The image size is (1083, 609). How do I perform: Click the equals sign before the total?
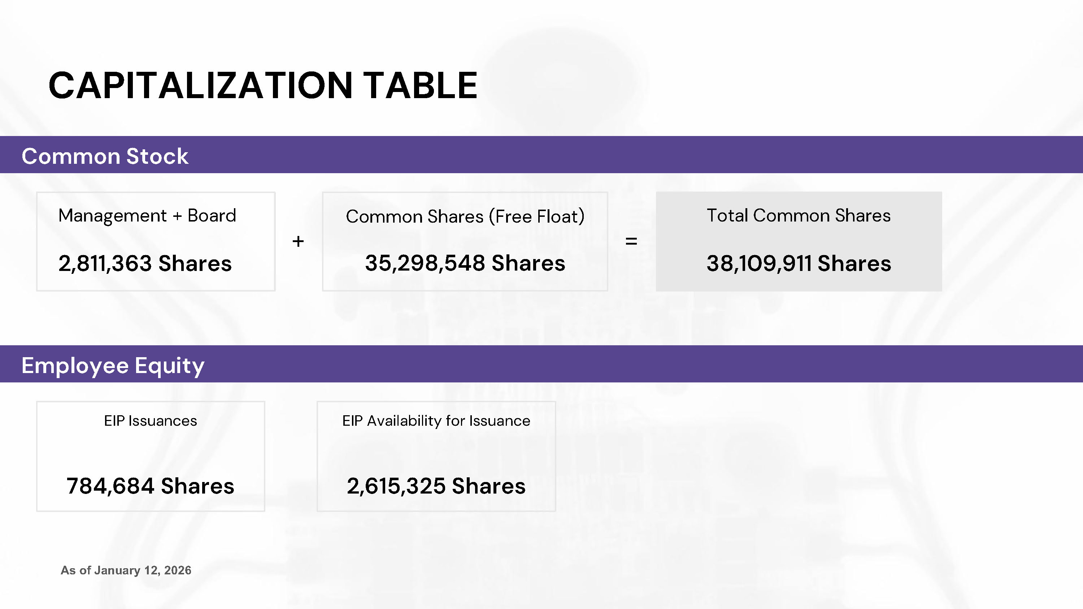click(x=631, y=241)
